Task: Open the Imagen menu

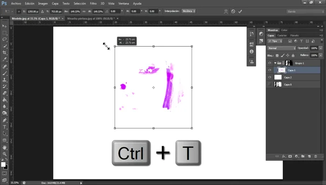Action: tap(43, 4)
